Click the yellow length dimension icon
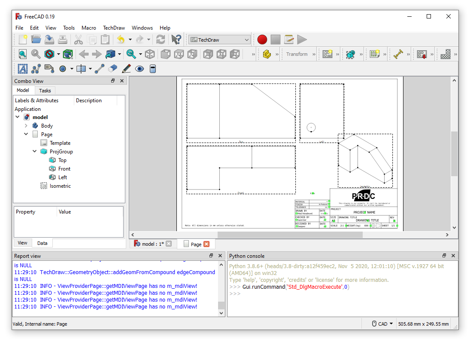 tap(398, 54)
